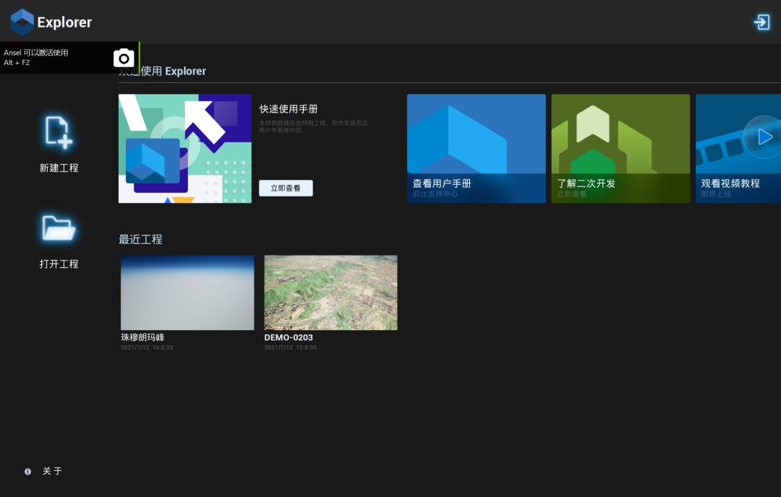Image resolution: width=781 pixels, height=497 pixels.
Task: Open the DEMO-0203 project thumbnail
Action: (330, 293)
